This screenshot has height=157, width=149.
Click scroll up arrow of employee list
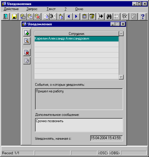click(121, 34)
